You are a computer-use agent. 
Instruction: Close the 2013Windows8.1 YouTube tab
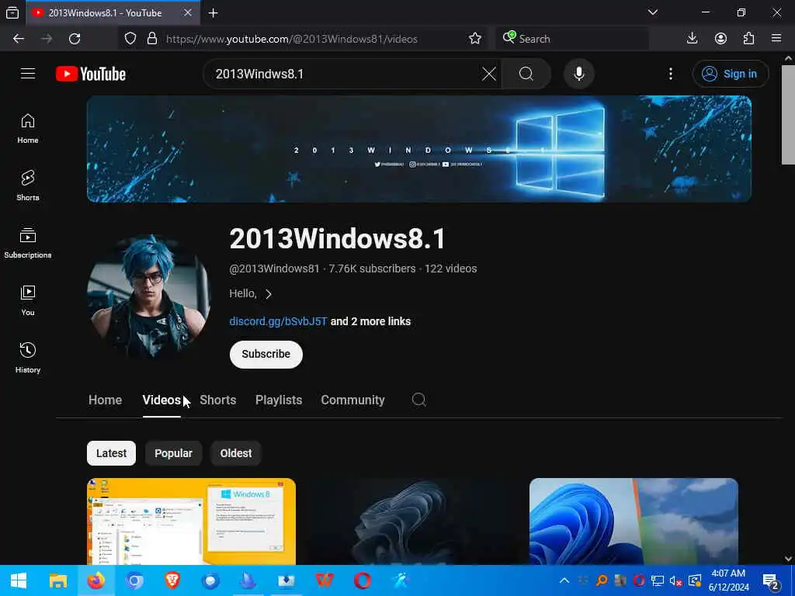188,12
